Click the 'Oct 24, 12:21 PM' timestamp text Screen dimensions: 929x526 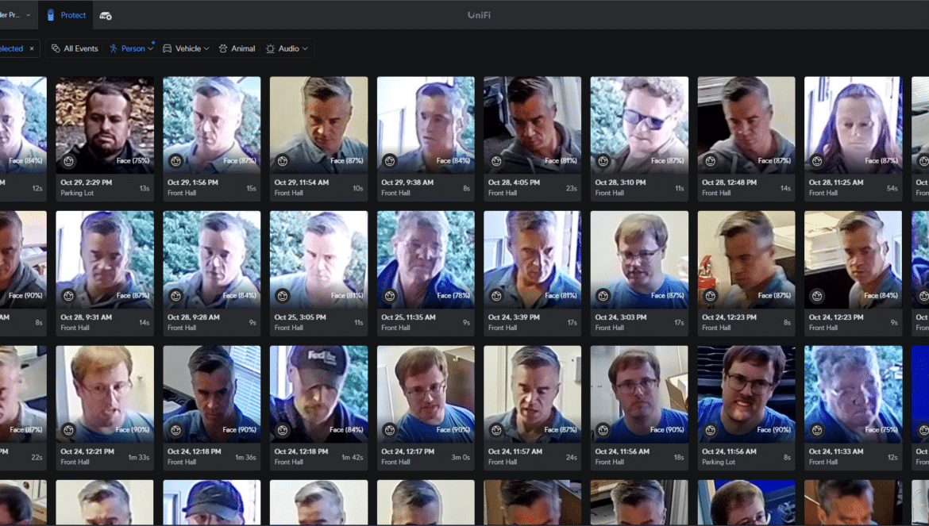pos(87,451)
